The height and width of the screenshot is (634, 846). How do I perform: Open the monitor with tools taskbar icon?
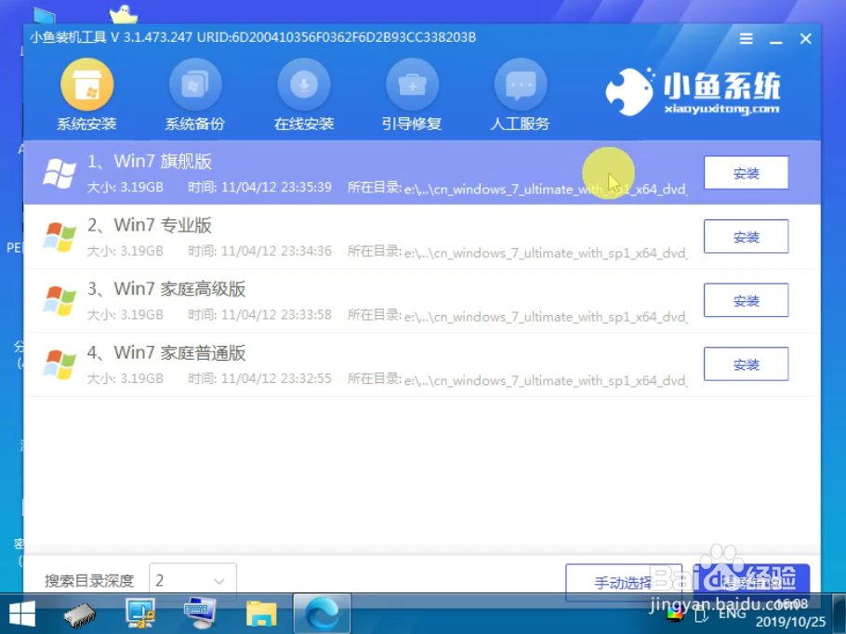point(139,614)
